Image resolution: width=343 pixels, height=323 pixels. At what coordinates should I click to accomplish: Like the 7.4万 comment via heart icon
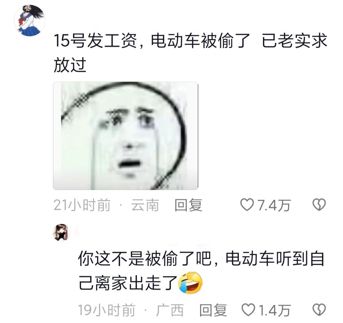point(247,205)
